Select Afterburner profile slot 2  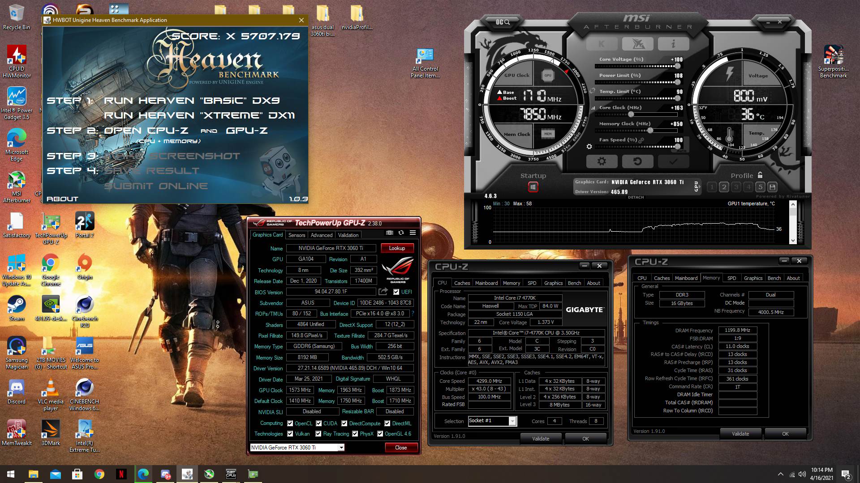[724, 187]
